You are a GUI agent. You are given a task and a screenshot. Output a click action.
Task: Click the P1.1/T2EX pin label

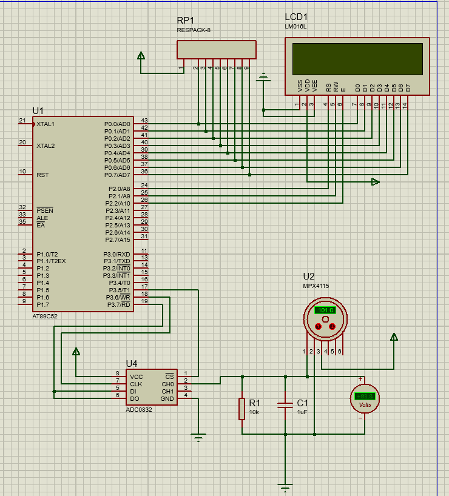(x=52, y=261)
